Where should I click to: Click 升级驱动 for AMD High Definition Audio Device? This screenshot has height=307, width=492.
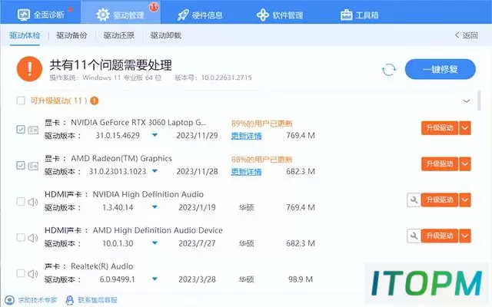point(440,236)
